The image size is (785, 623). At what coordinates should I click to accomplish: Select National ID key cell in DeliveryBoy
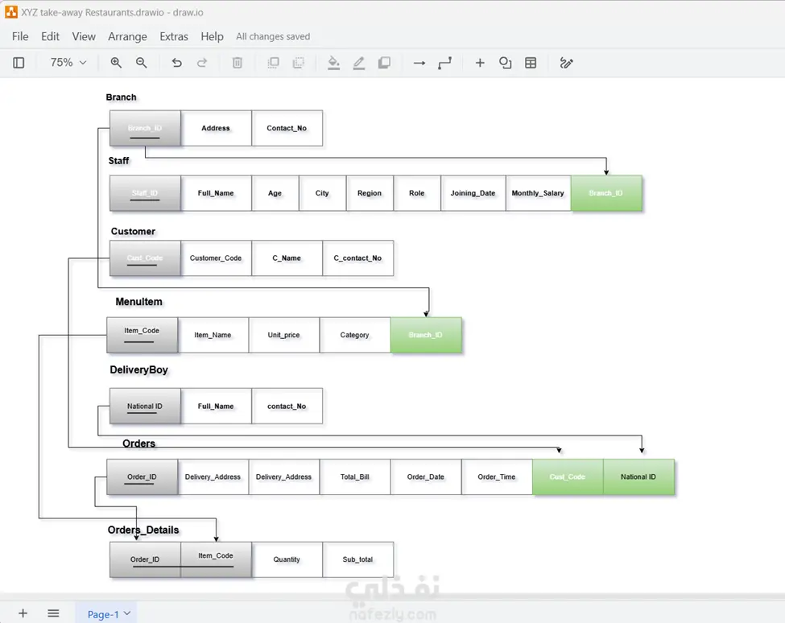point(145,406)
